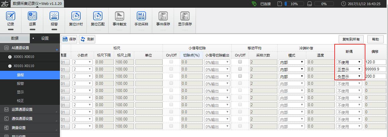Click the offset field showing 120.0
388x137 pixels.
pos(375,62)
